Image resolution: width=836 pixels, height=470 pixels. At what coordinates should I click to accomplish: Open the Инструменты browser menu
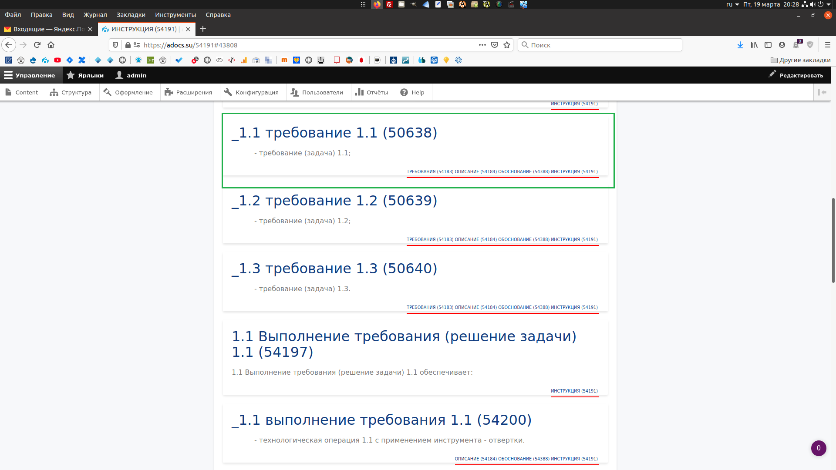pyautogui.click(x=175, y=15)
